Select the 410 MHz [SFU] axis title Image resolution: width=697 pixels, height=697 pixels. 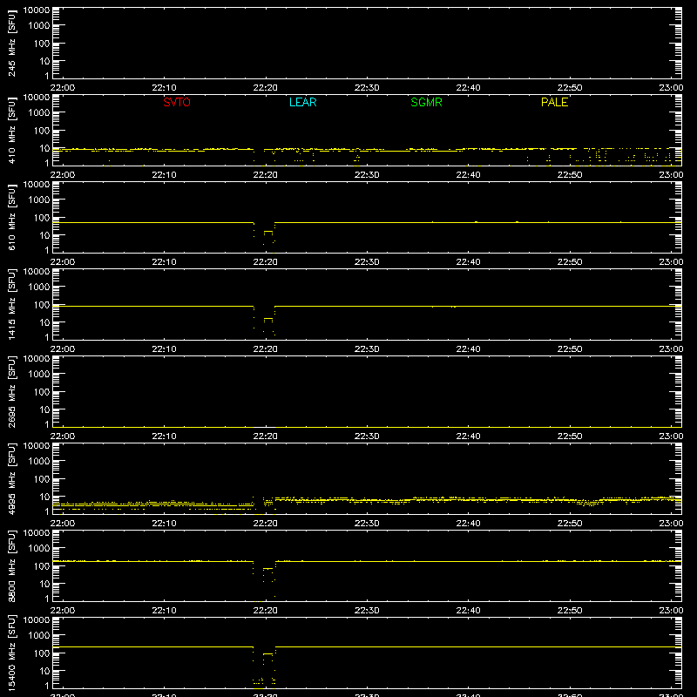click(x=12, y=130)
